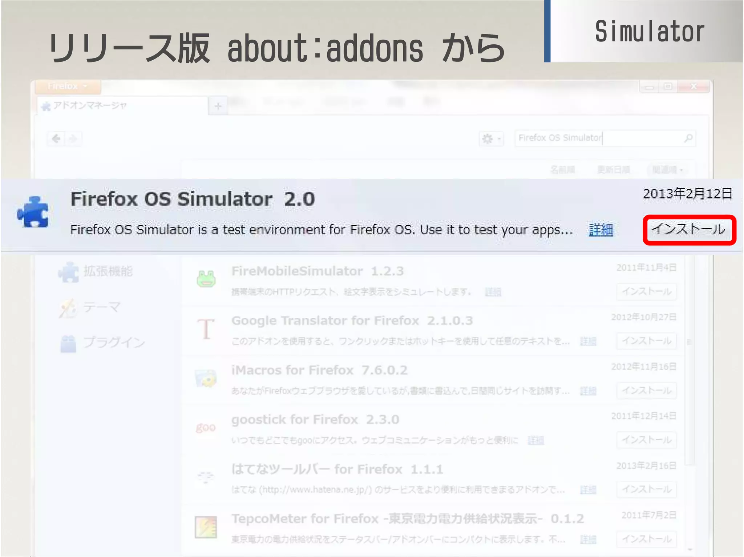Install FireMobileSimulator 1.2.3
The width and height of the screenshot is (744, 557).
647,291
